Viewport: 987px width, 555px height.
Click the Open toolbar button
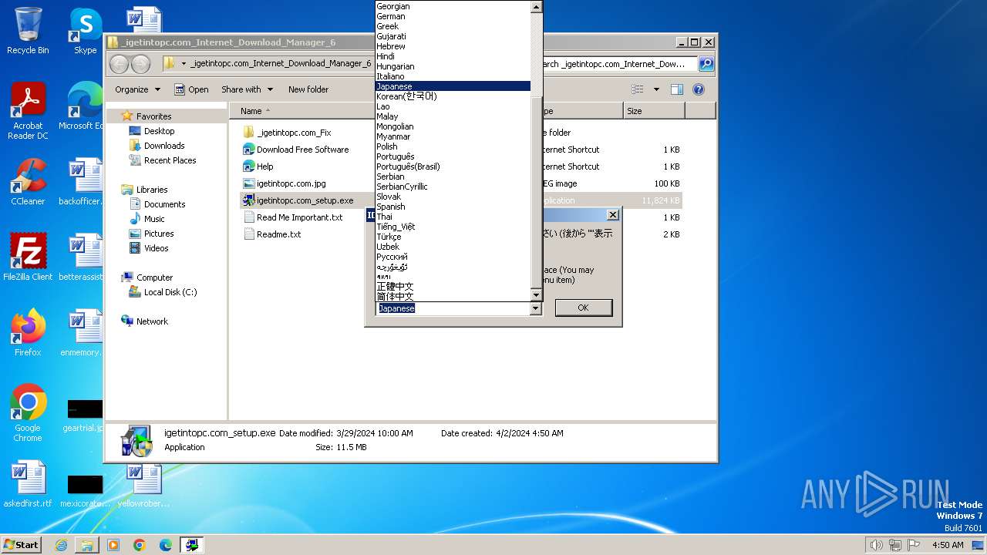click(191, 89)
